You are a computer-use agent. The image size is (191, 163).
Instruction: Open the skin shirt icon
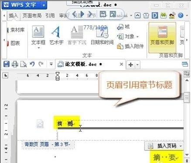tap(146, 15)
